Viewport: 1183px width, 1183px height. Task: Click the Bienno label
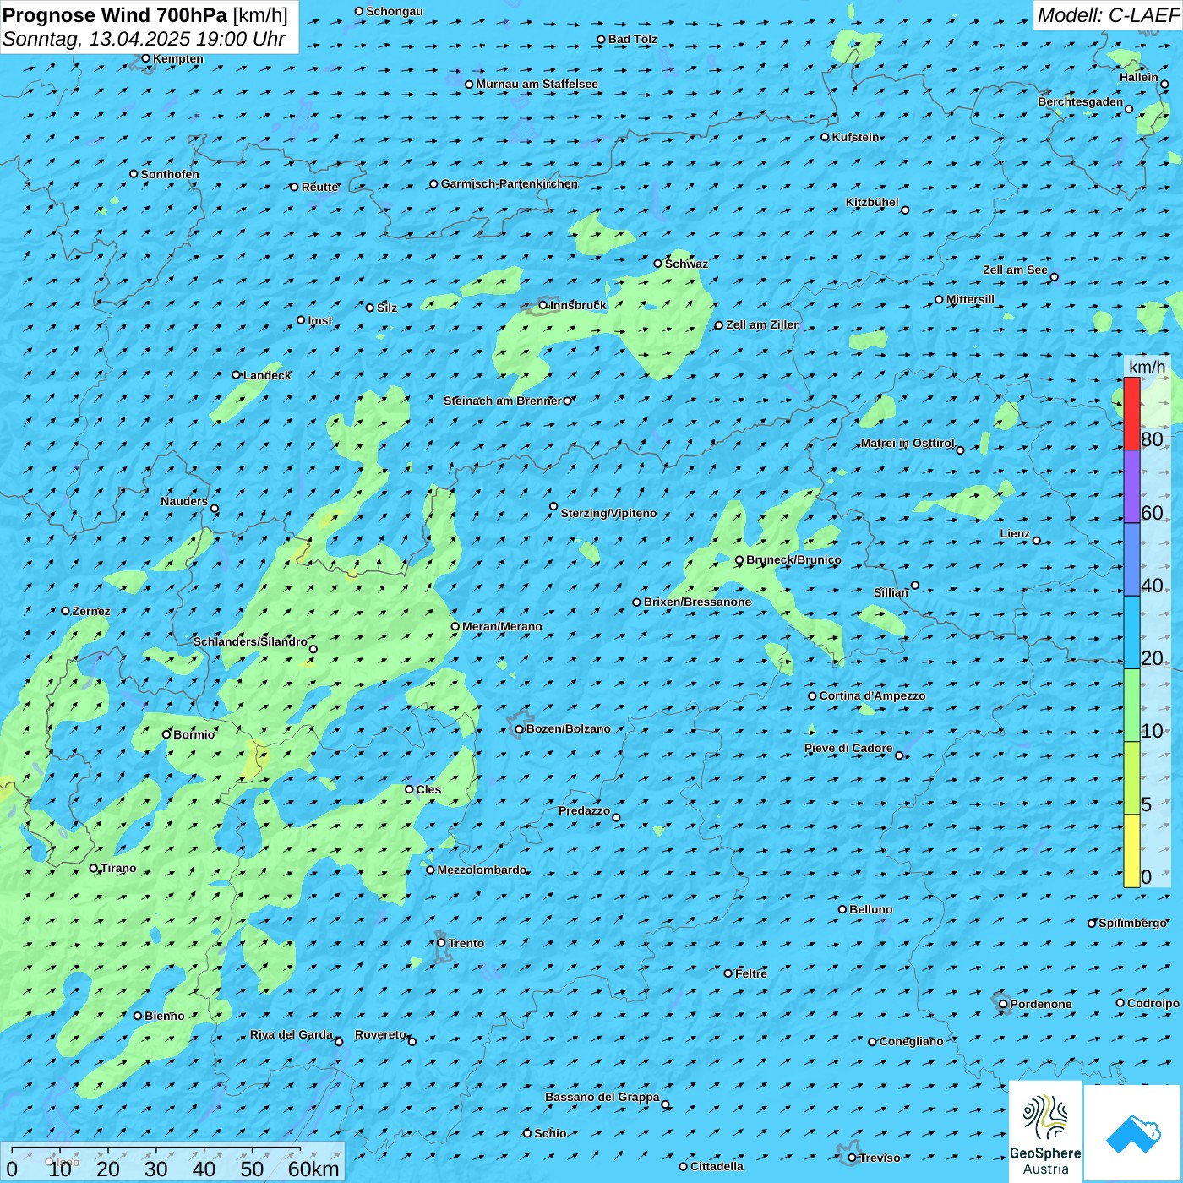164,1016
